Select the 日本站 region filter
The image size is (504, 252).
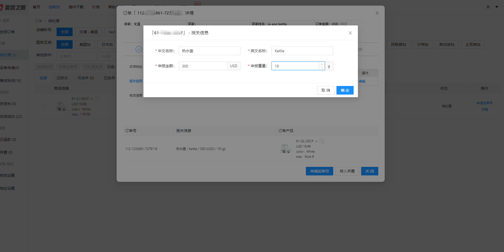(x=107, y=44)
